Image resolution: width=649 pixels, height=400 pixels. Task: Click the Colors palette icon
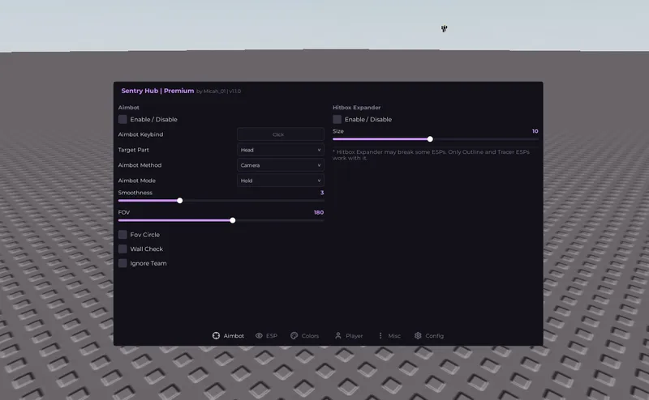[x=294, y=335]
